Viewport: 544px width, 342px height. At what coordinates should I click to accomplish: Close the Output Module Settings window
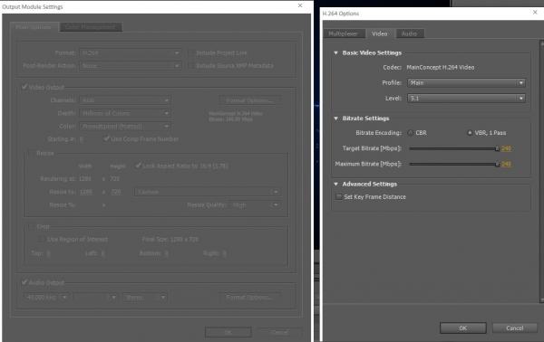point(300,5)
